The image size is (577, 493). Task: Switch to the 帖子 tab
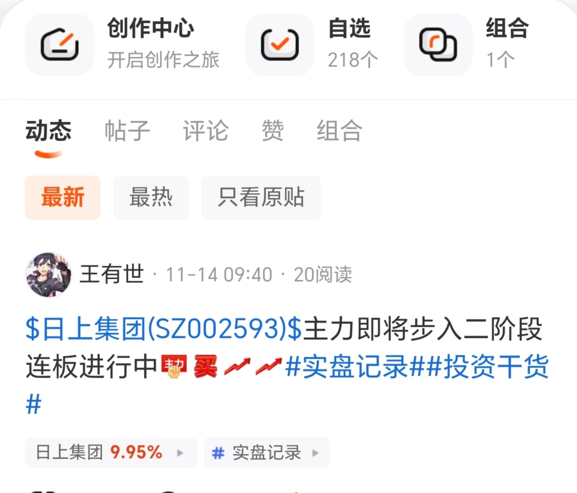(127, 131)
